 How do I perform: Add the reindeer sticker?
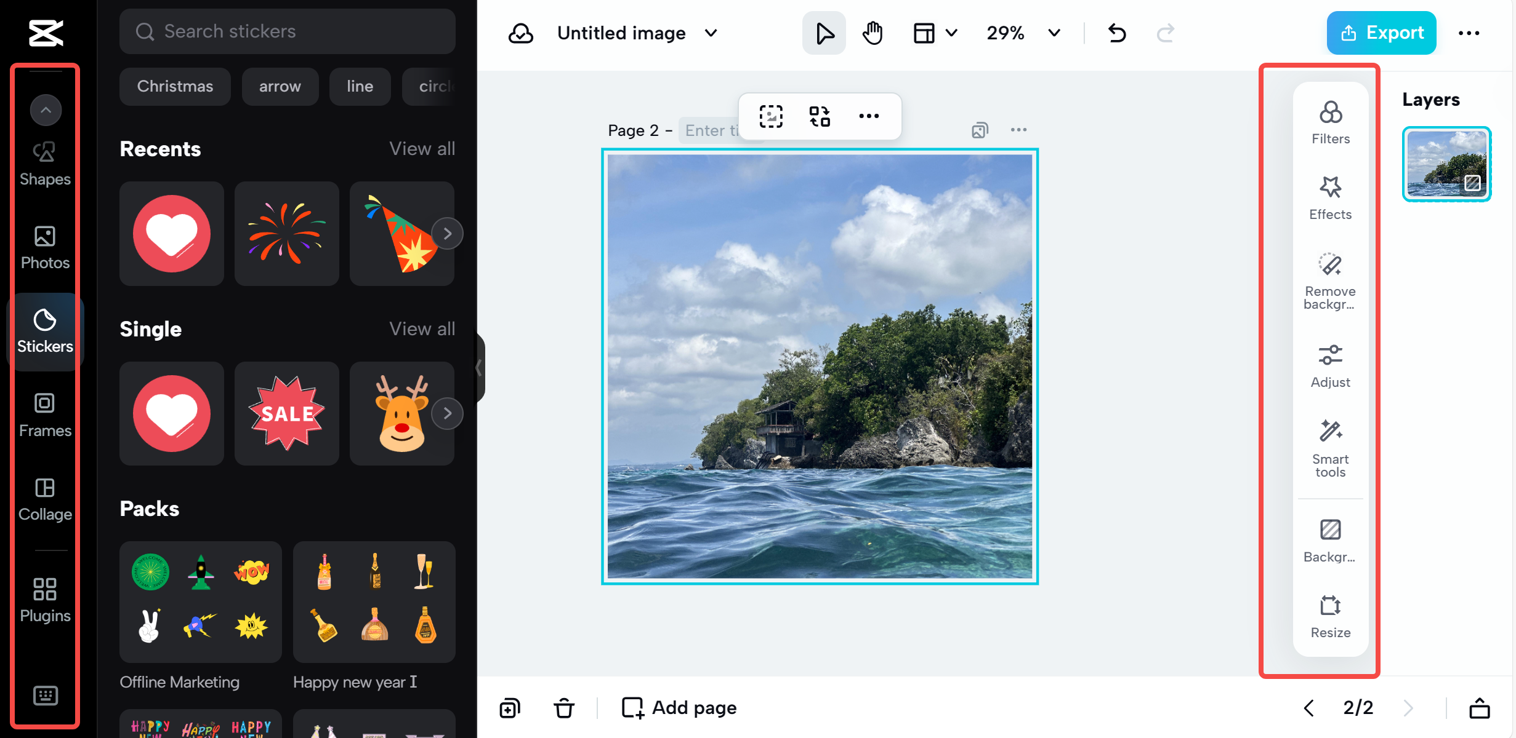[x=401, y=413]
